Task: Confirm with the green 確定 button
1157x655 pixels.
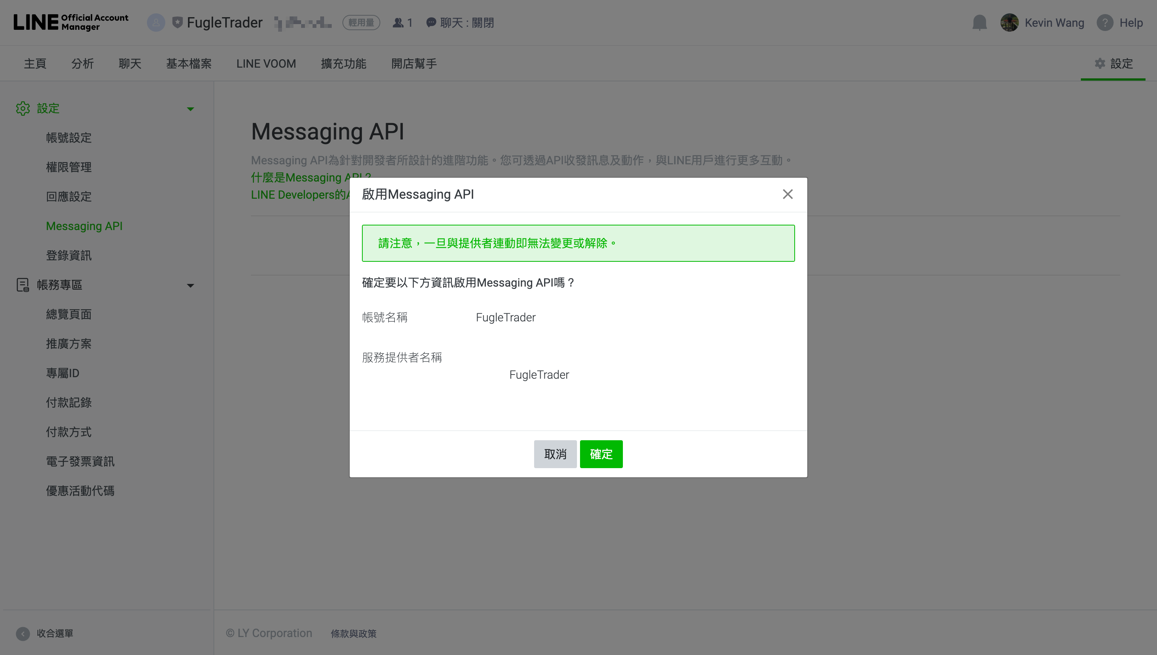Action: pyautogui.click(x=601, y=454)
